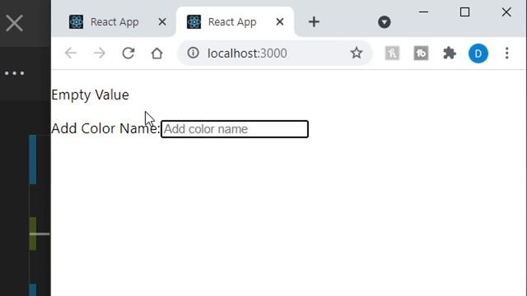This screenshot has width=527, height=296.
Task: Close the editor panel with X
Action: coord(14,23)
